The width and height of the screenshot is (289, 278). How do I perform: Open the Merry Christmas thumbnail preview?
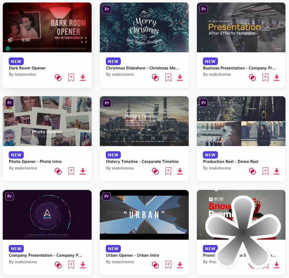tap(144, 27)
